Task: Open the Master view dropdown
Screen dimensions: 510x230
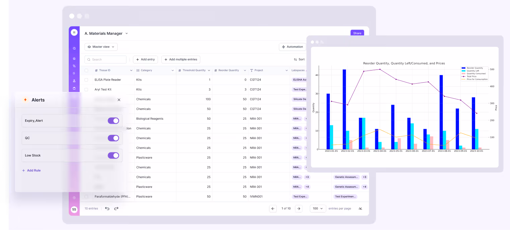Action: tap(101, 47)
